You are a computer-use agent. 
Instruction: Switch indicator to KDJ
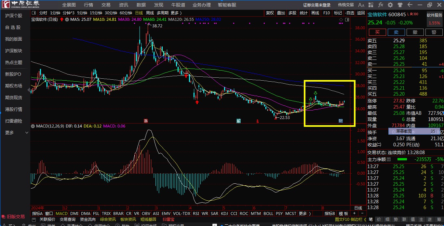pyautogui.click(x=224, y=214)
